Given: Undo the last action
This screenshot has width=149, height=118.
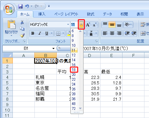Looking at the screenshot, I should pyautogui.click(x=27, y=6).
